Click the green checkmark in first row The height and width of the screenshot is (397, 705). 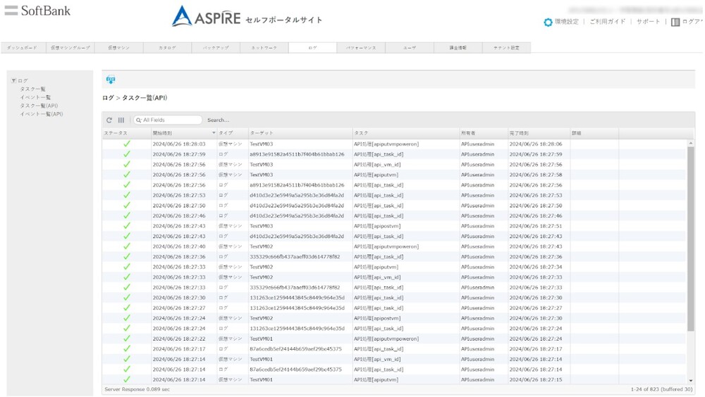pyautogui.click(x=127, y=144)
